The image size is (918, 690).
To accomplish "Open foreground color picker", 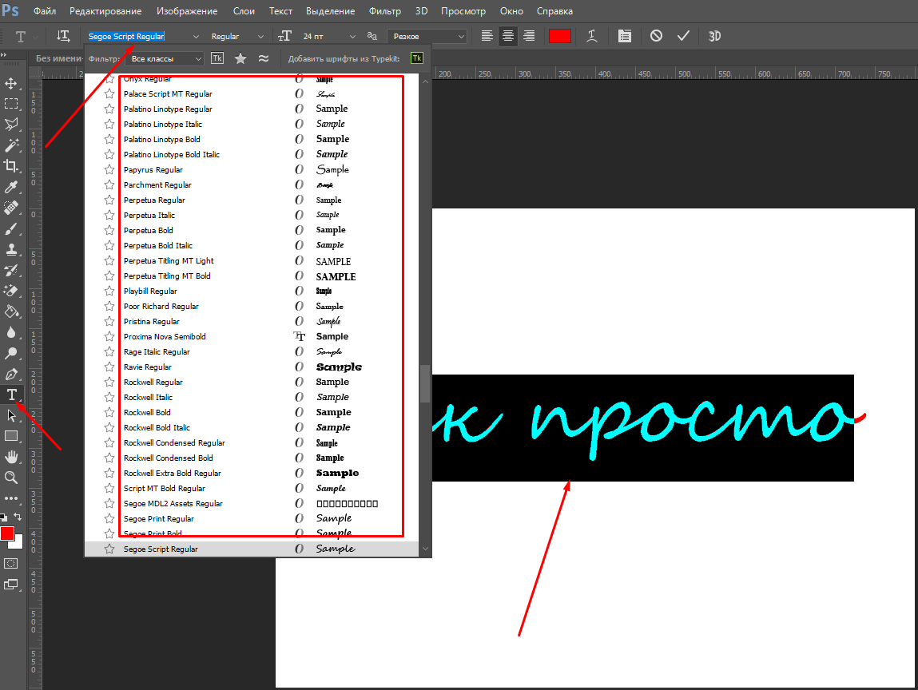I will point(7,533).
